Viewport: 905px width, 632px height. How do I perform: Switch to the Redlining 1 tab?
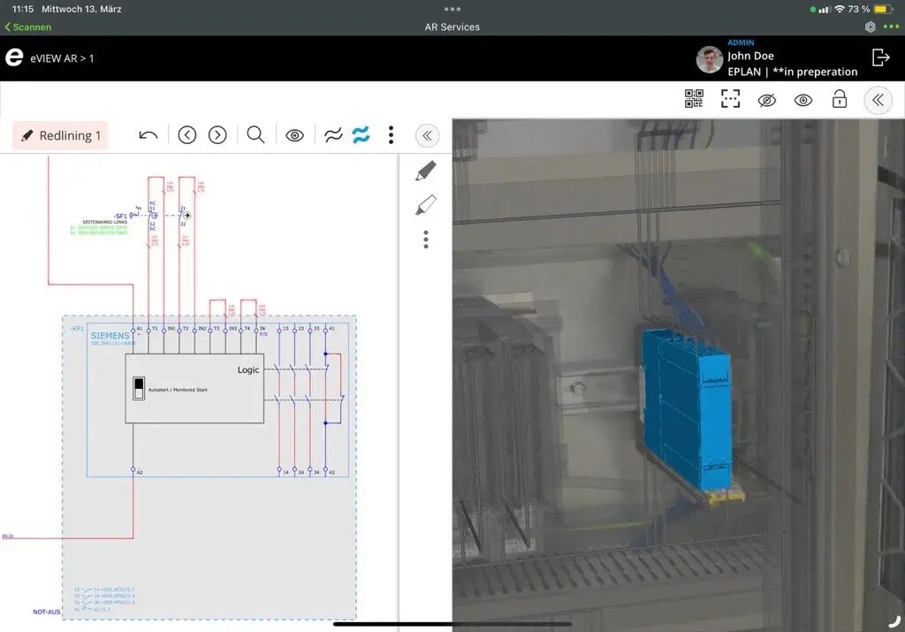pos(59,134)
